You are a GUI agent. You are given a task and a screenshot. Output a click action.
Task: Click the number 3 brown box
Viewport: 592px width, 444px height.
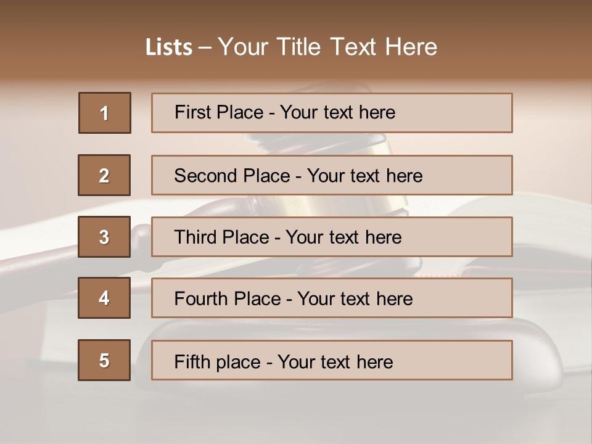(x=104, y=237)
